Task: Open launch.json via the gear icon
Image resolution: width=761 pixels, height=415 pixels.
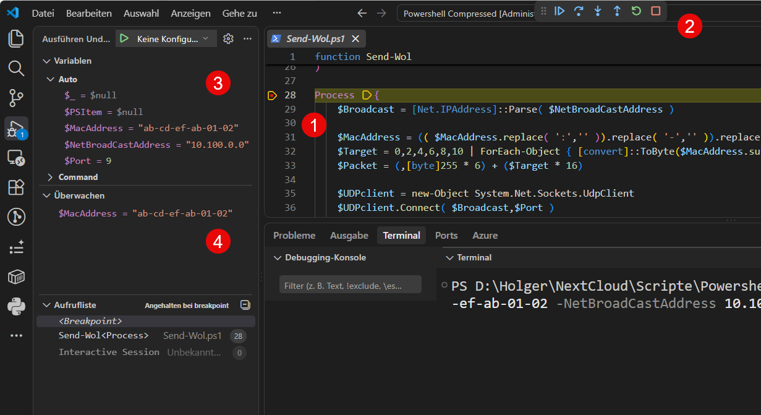Action: [228, 39]
